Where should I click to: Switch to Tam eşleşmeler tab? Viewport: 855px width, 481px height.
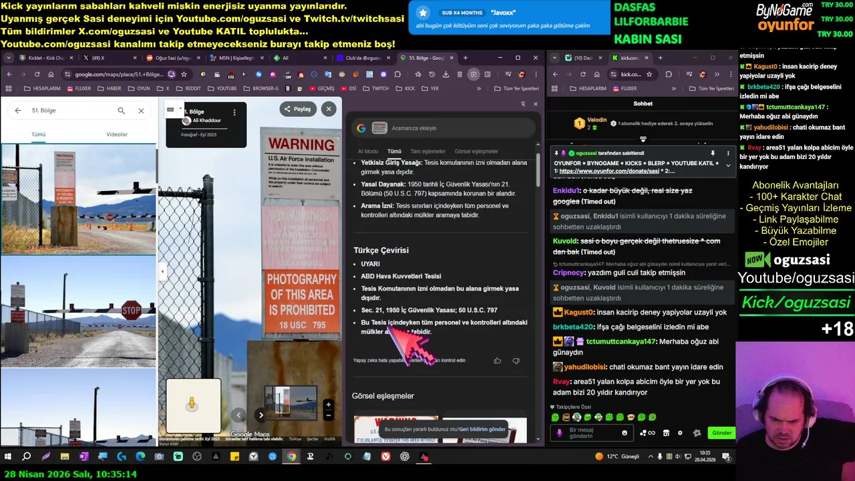pyautogui.click(x=428, y=152)
